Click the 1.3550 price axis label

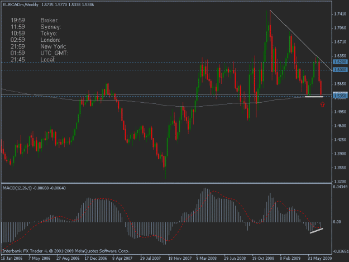[340, 168]
